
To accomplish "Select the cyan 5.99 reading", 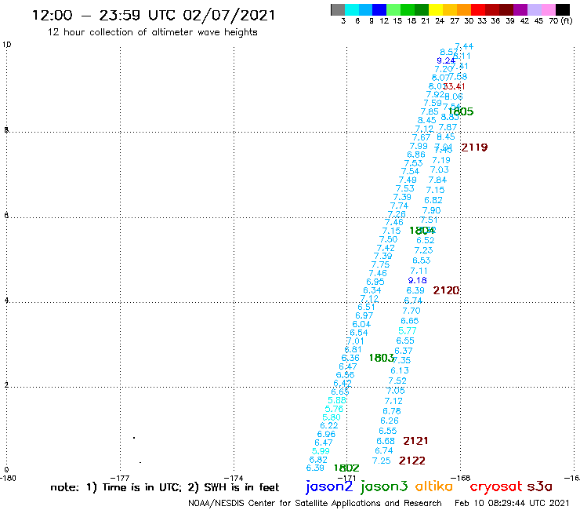I will click(x=321, y=451).
